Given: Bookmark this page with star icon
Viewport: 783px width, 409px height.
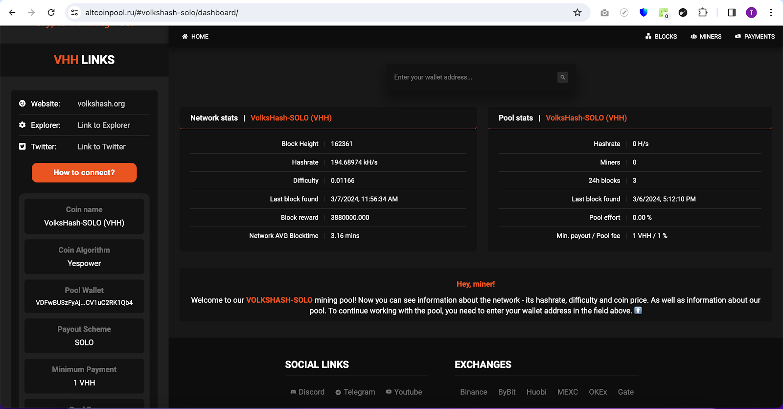Looking at the screenshot, I should [577, 13].
